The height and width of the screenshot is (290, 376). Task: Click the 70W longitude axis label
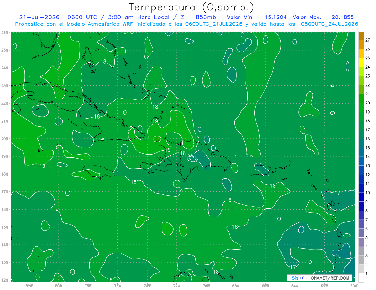click(x=206, y=286)
